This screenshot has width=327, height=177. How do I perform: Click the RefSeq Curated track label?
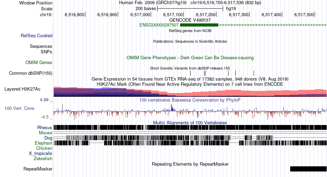[36, 36]
